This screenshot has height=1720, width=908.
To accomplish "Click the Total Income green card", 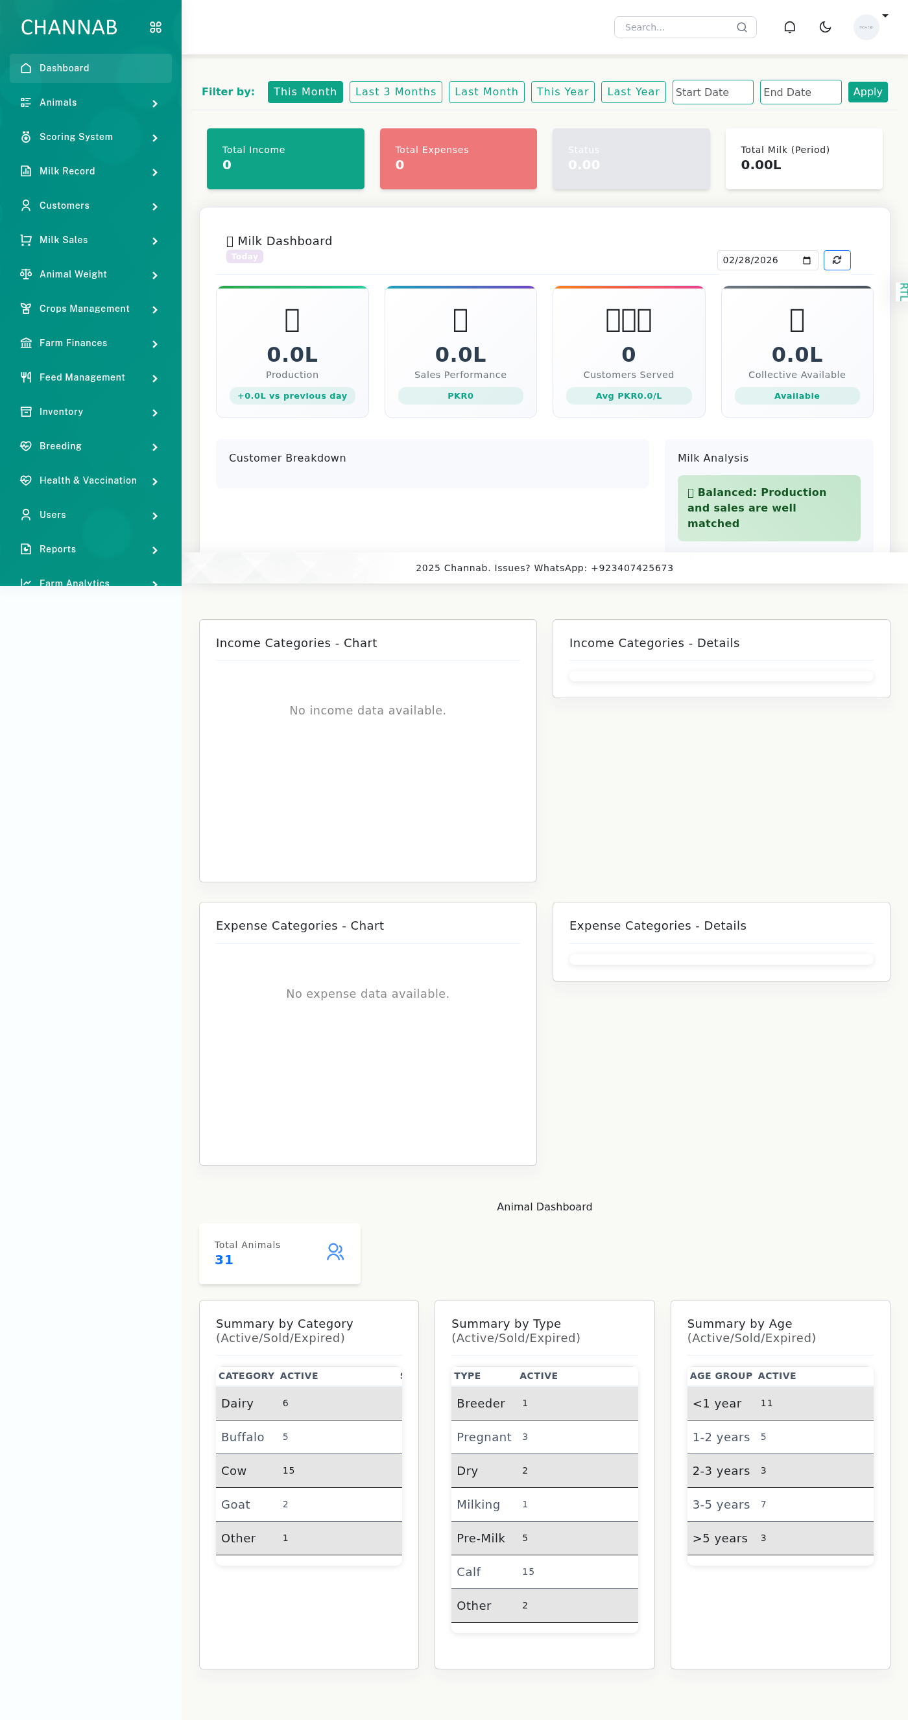I will tap(285, 159).
